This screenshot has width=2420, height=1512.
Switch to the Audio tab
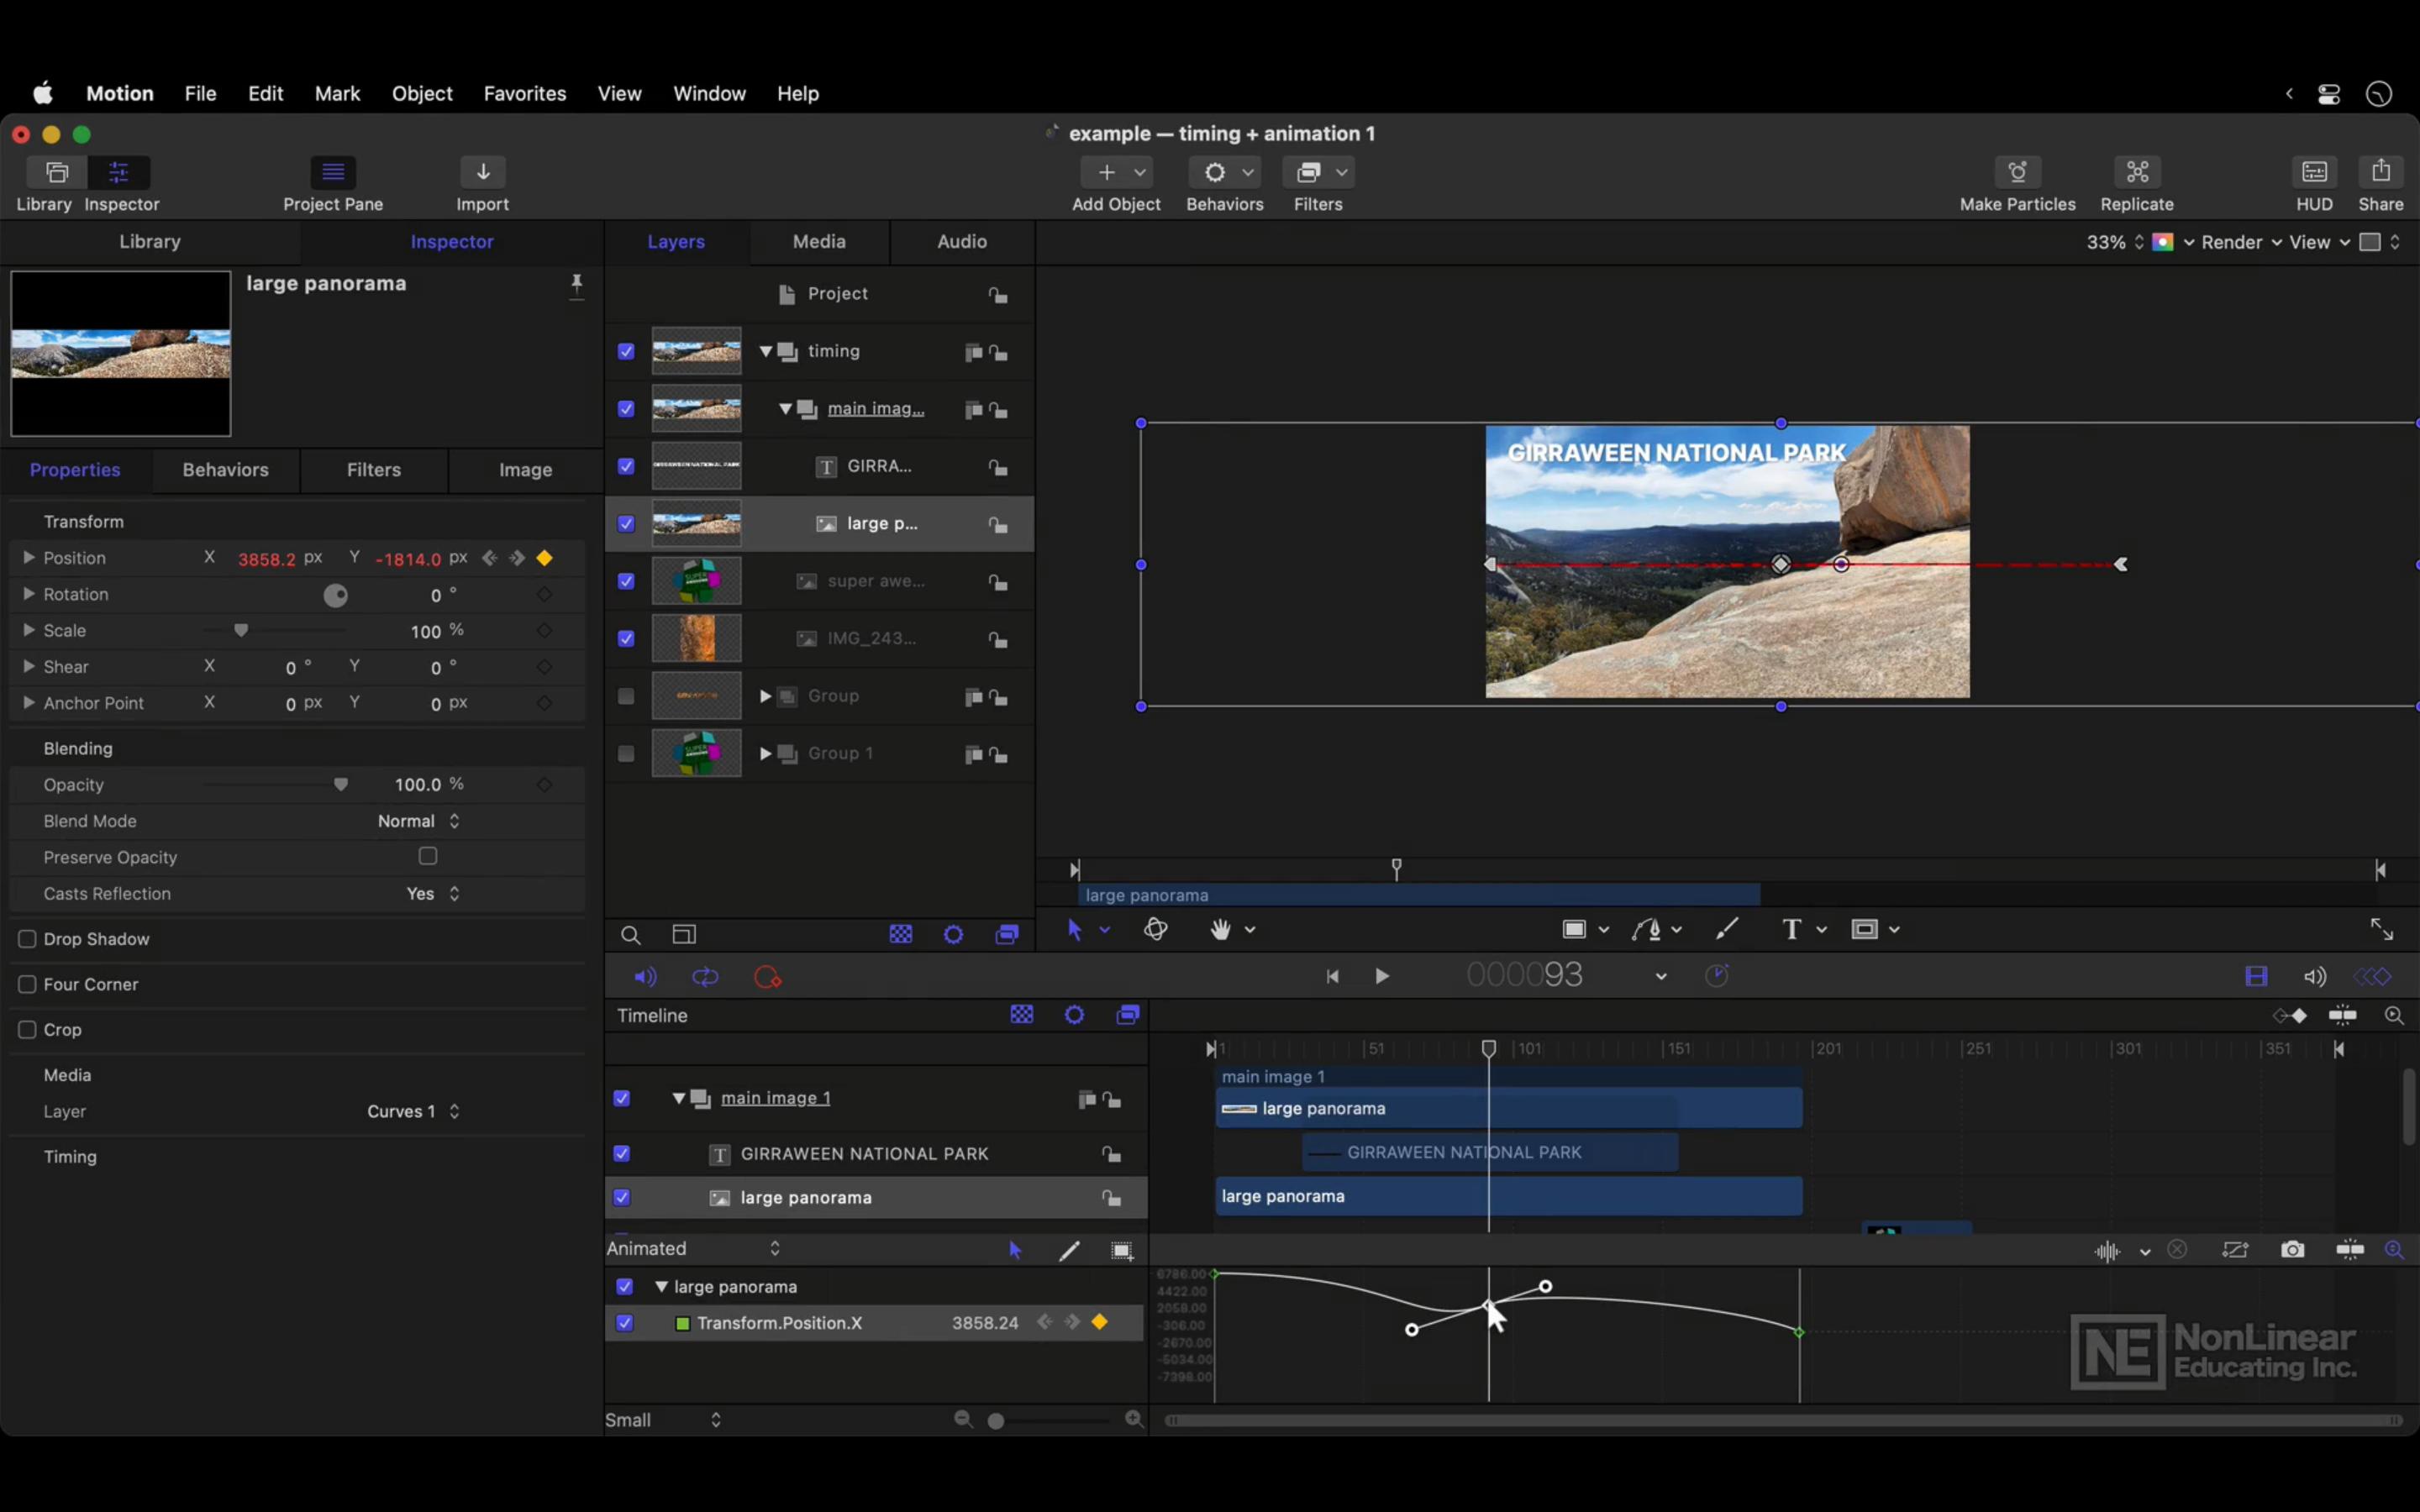coord(962,241)
